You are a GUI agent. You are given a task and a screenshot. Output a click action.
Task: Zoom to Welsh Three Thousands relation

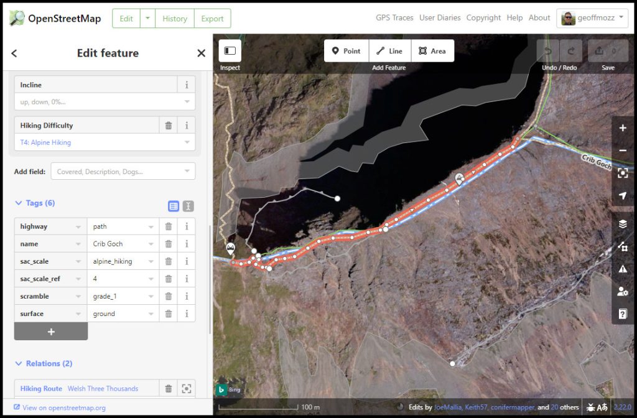pyautogui.click(x=187, y=389)
